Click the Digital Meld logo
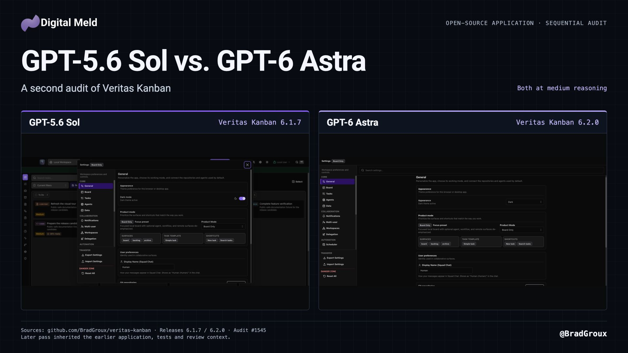This screenshot has height=353, width=628. 59,23
